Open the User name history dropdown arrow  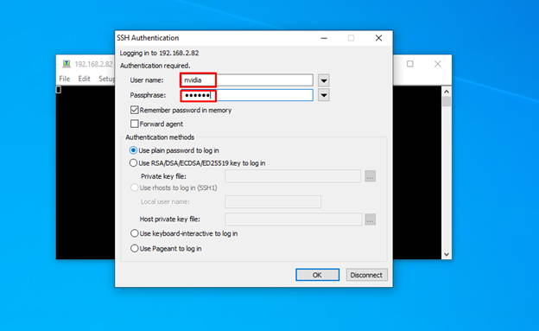[323, 80]
